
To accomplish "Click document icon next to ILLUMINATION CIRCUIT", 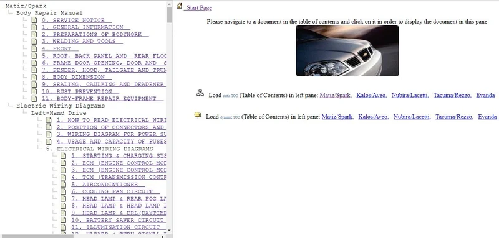I will click(x=64, y=227).
